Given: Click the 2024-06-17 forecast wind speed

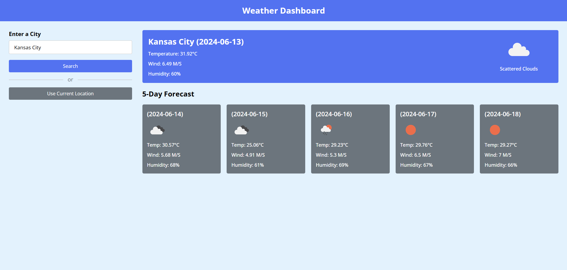Looking at the screenshot, I should (415, 155).
